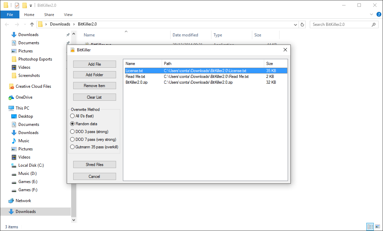Image resolution: width=383 pixels, height=231 pixels.
Task: Open the Share tab in Explorer
Action: click(x=49, y=15)
